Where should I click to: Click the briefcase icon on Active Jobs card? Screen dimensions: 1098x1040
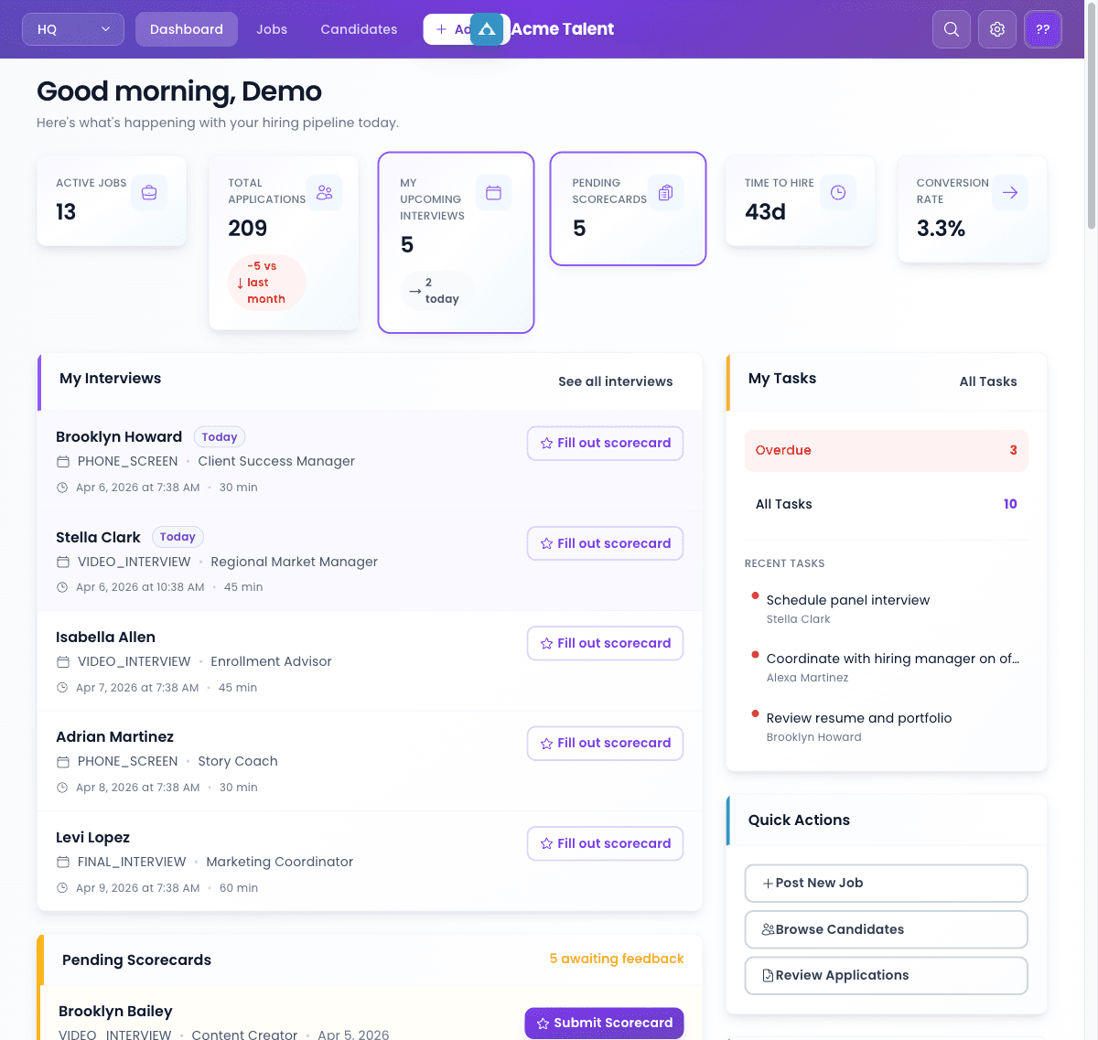click(149, 192)
